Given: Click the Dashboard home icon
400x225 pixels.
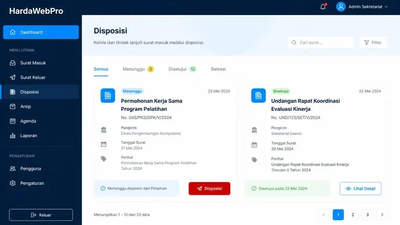Looking at the screenshot, I should click(12, 32).
